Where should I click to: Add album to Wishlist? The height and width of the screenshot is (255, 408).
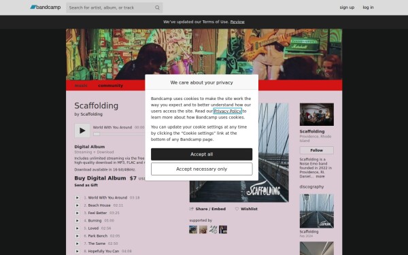point(246,209)
